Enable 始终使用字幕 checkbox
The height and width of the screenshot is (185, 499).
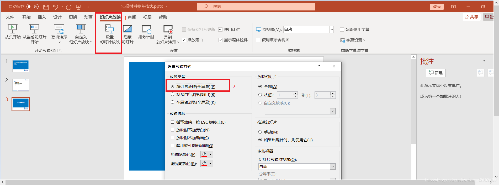(342, 30)
